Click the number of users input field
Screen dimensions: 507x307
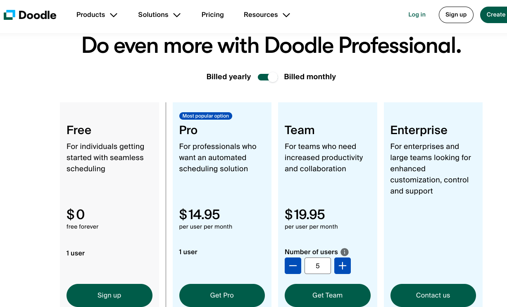coord(317,266)
